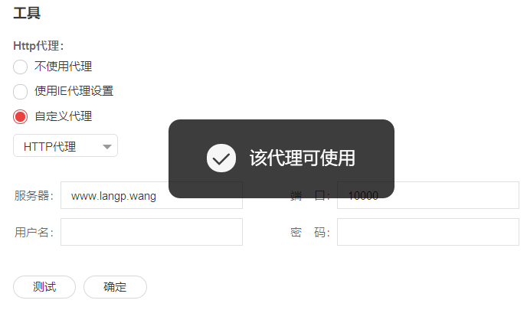Click the 测试 button
This screenshot has height=310, width=527.
coord(44,287)
